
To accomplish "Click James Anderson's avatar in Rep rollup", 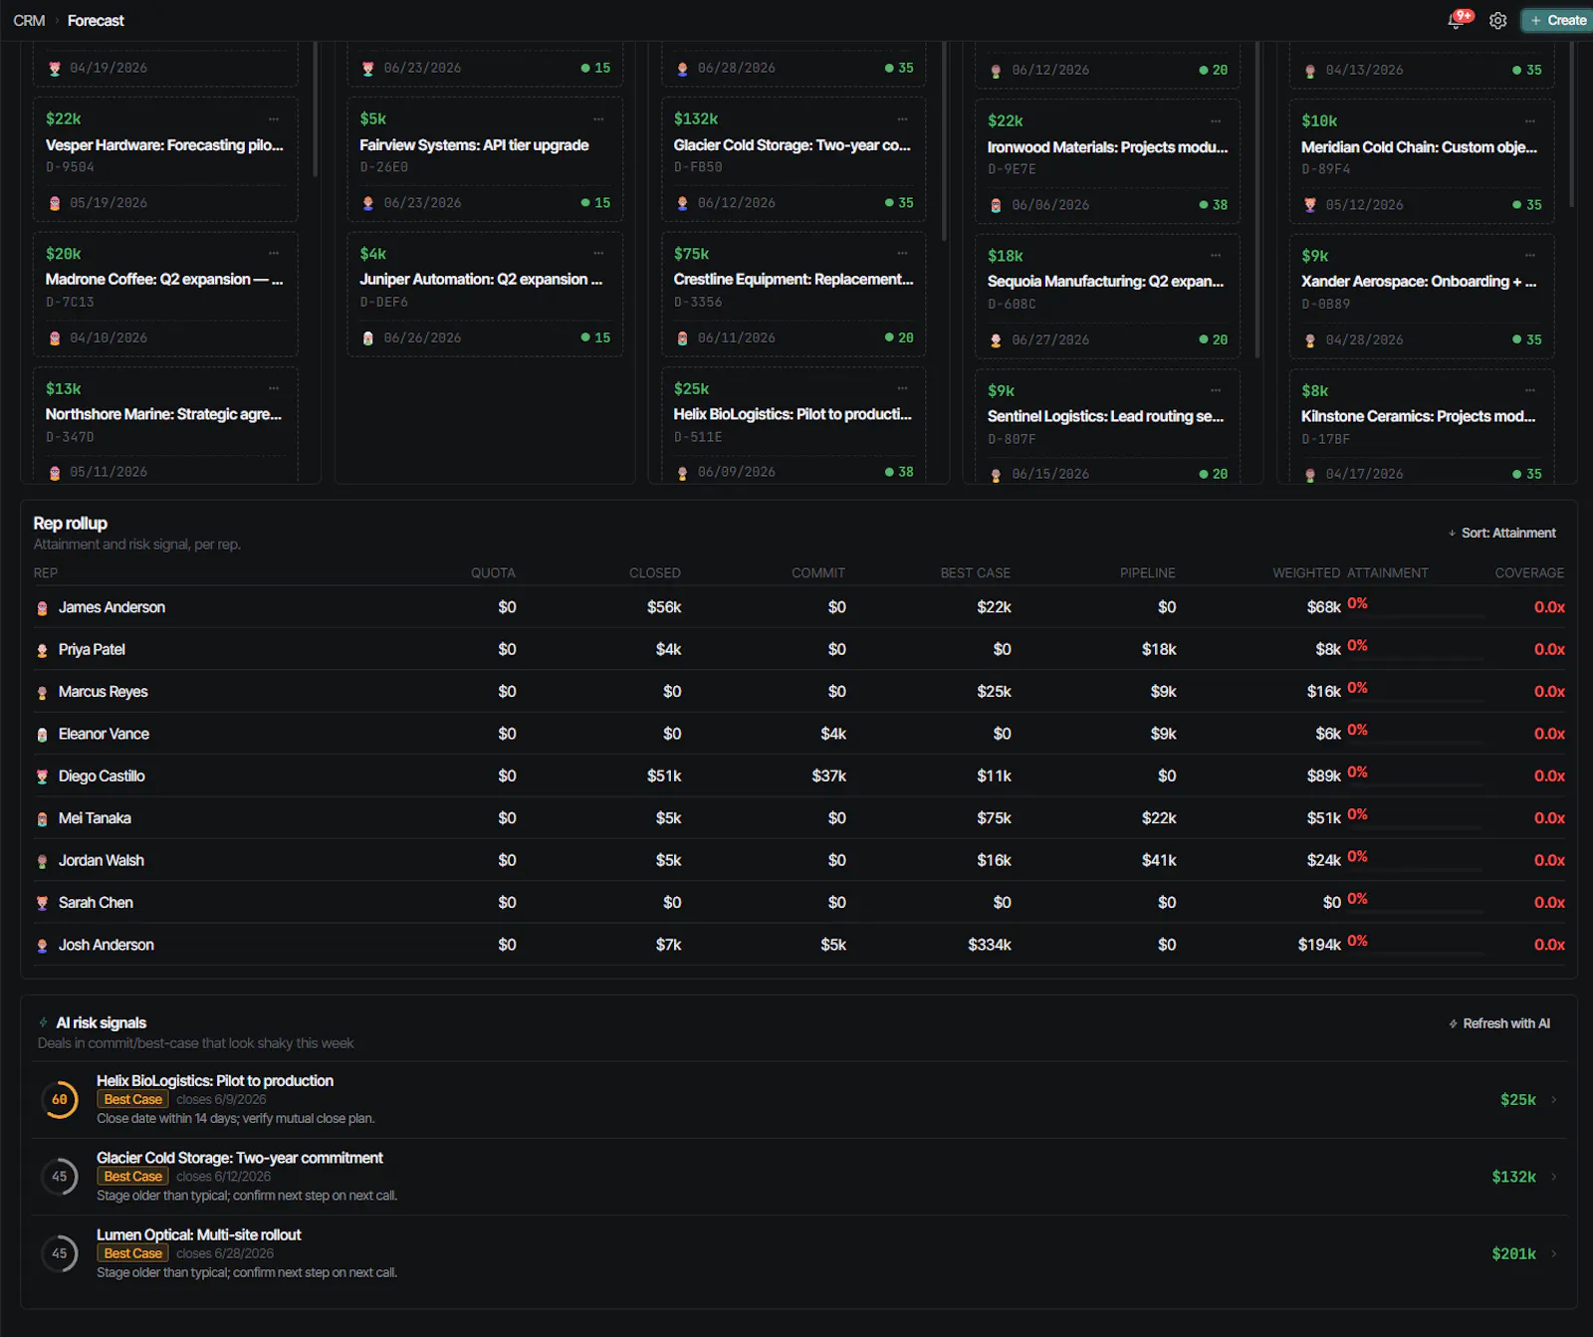I will 42,608.
